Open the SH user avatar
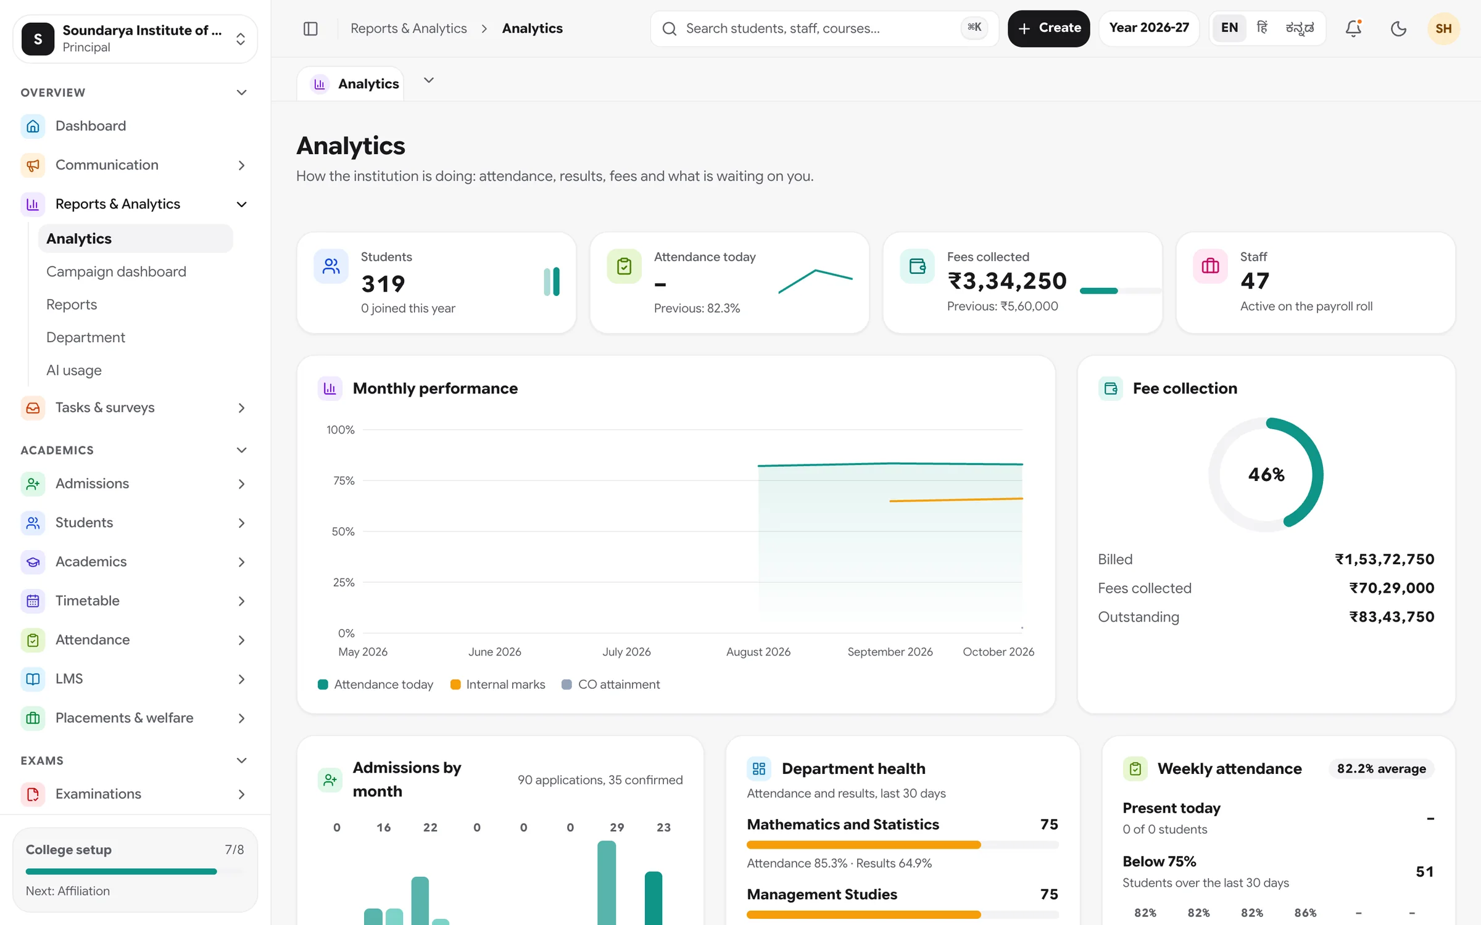Screen dimensions: 1481x925 click(x=1443, y=28)
